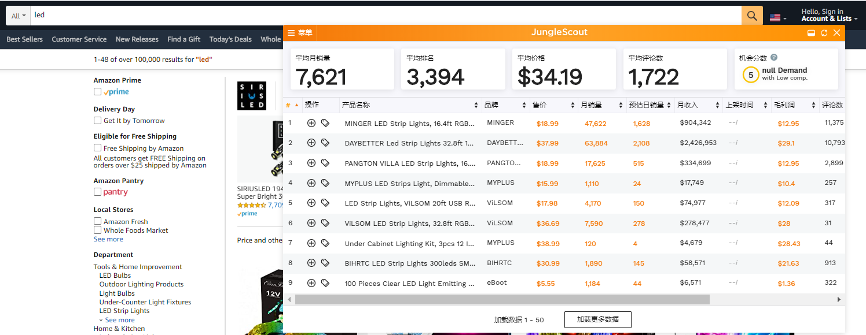
Task: Open the All departments search dropdown
Action: tap(19, 16)
